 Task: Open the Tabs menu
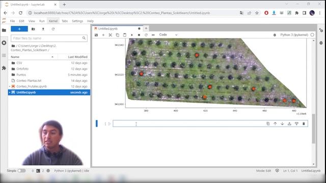click(x=65, y=21)
